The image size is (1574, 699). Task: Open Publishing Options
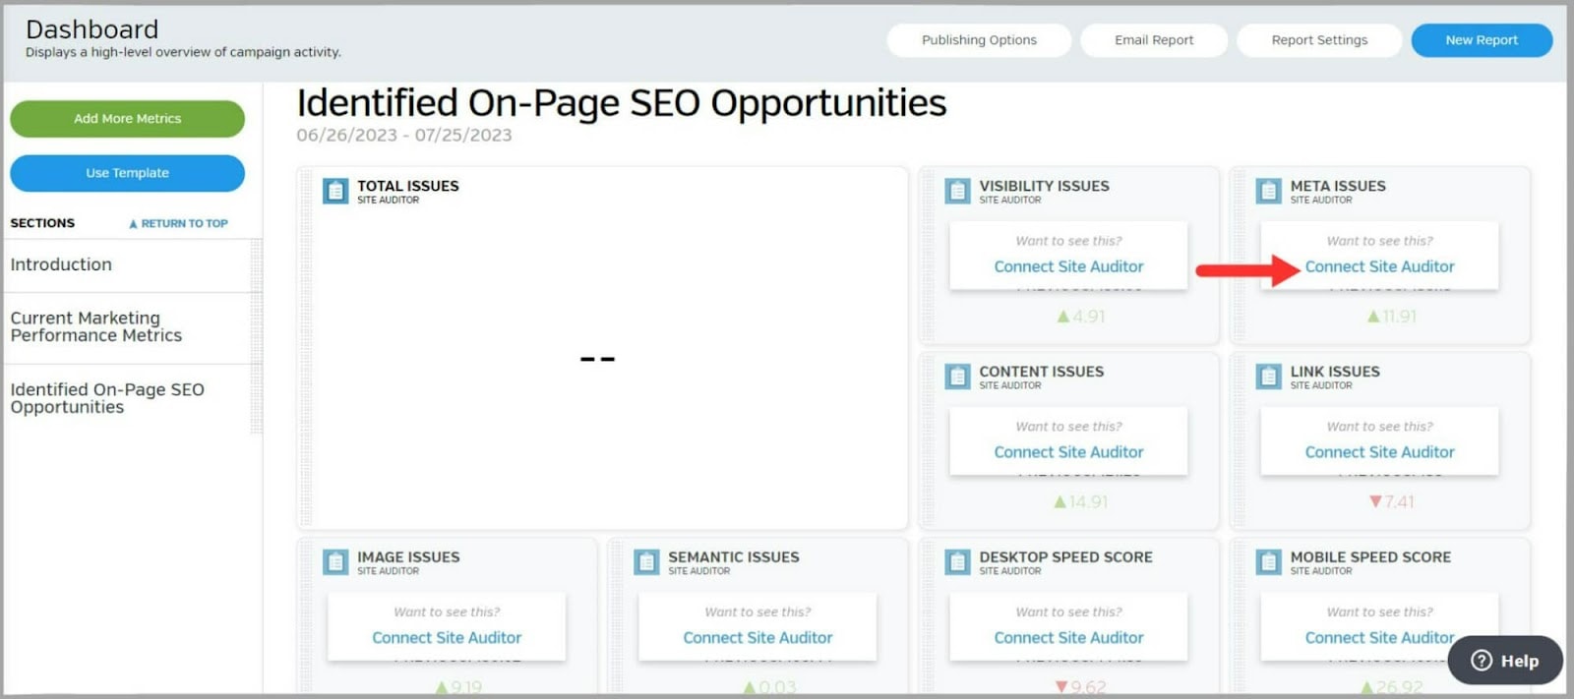point(978,40)
